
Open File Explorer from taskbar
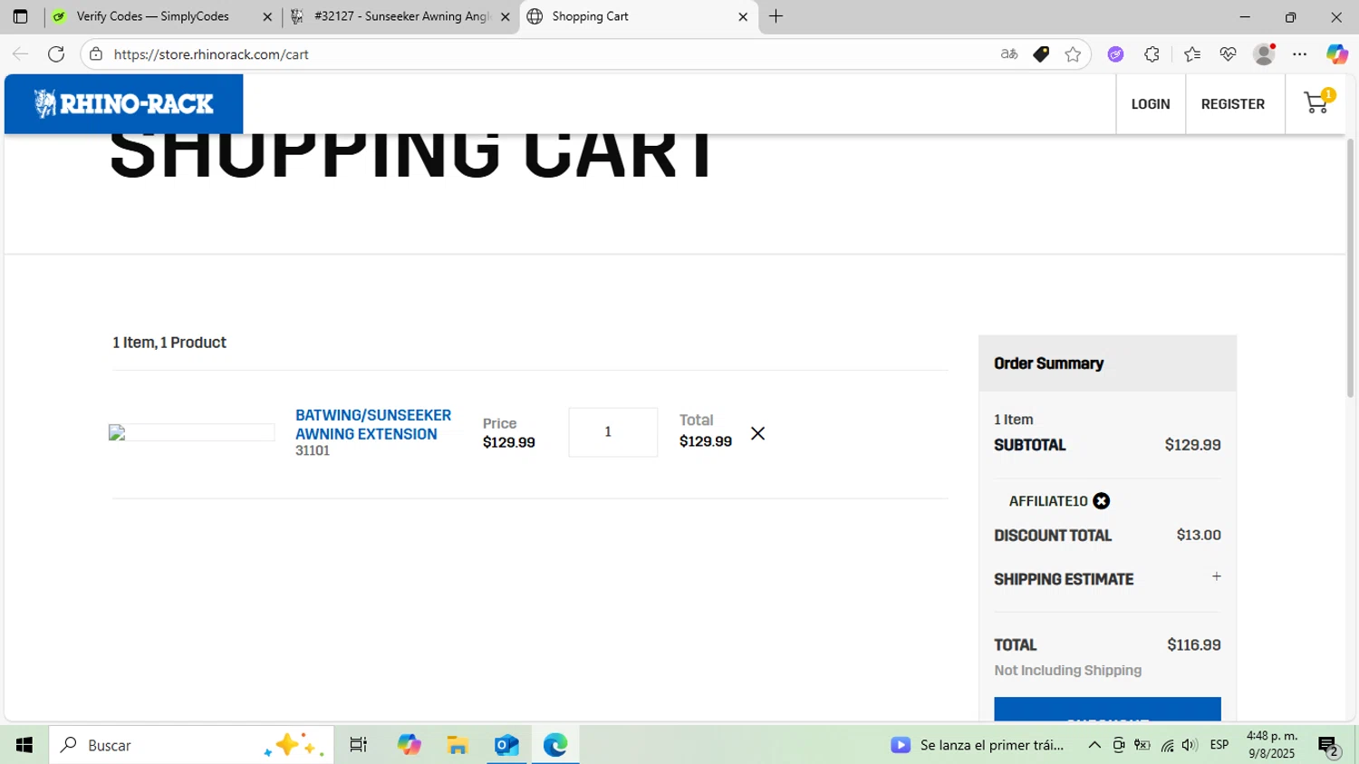click(x=458, y=745)
